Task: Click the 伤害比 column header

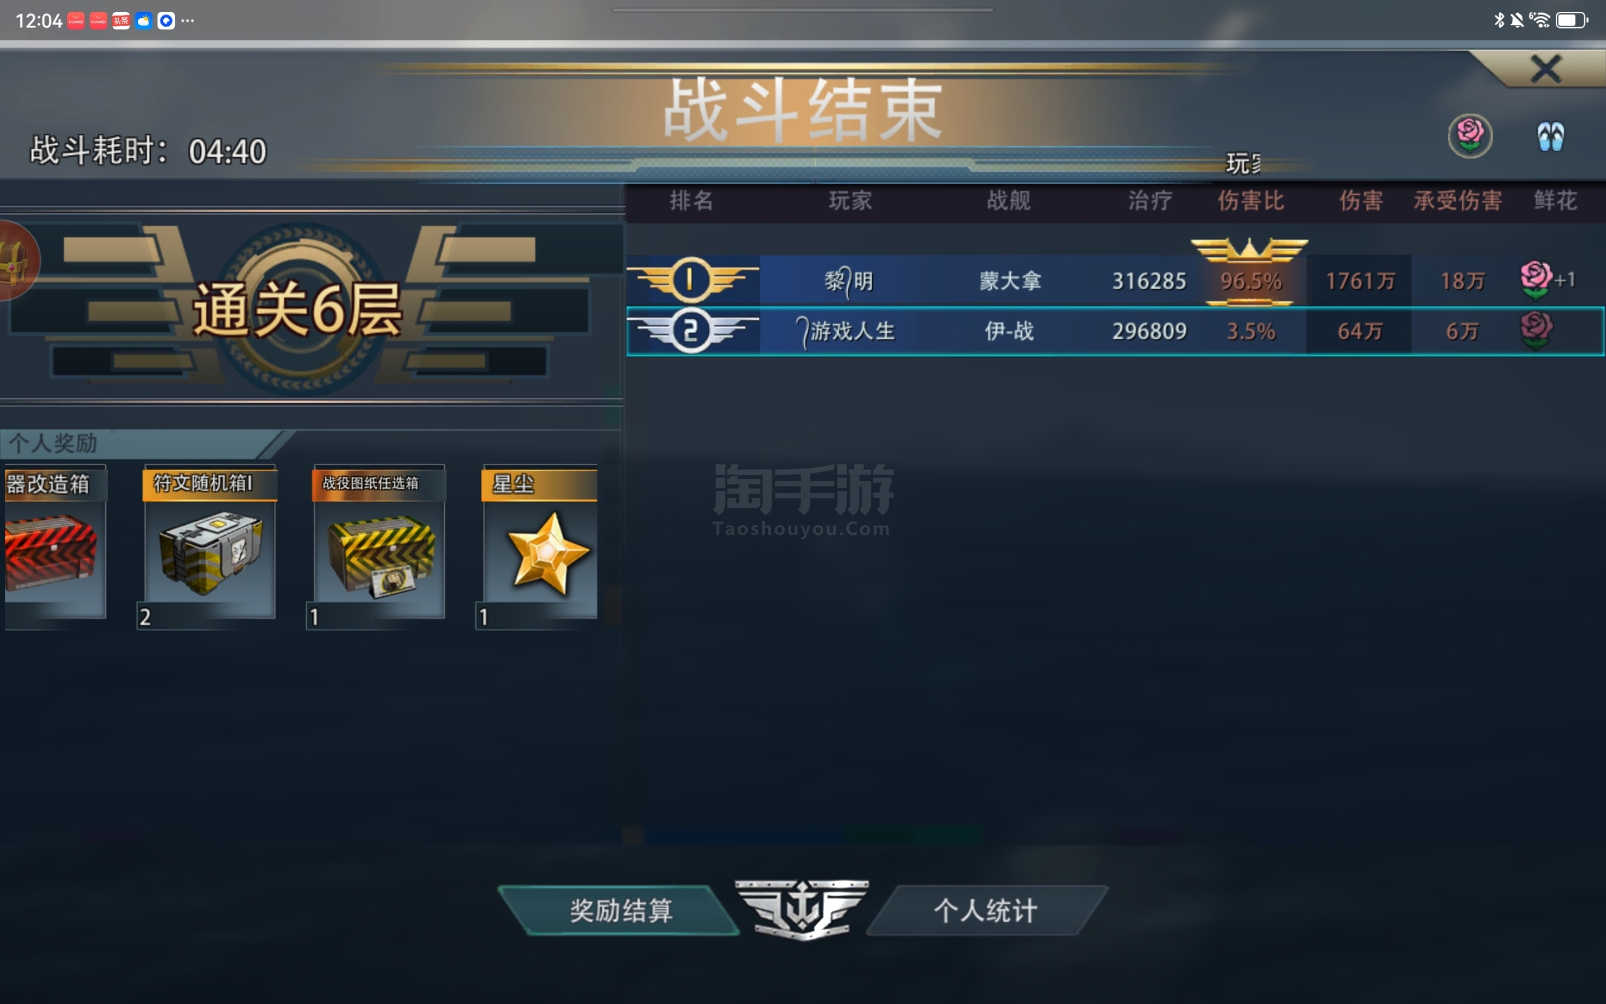Action: click(1251, 201)
